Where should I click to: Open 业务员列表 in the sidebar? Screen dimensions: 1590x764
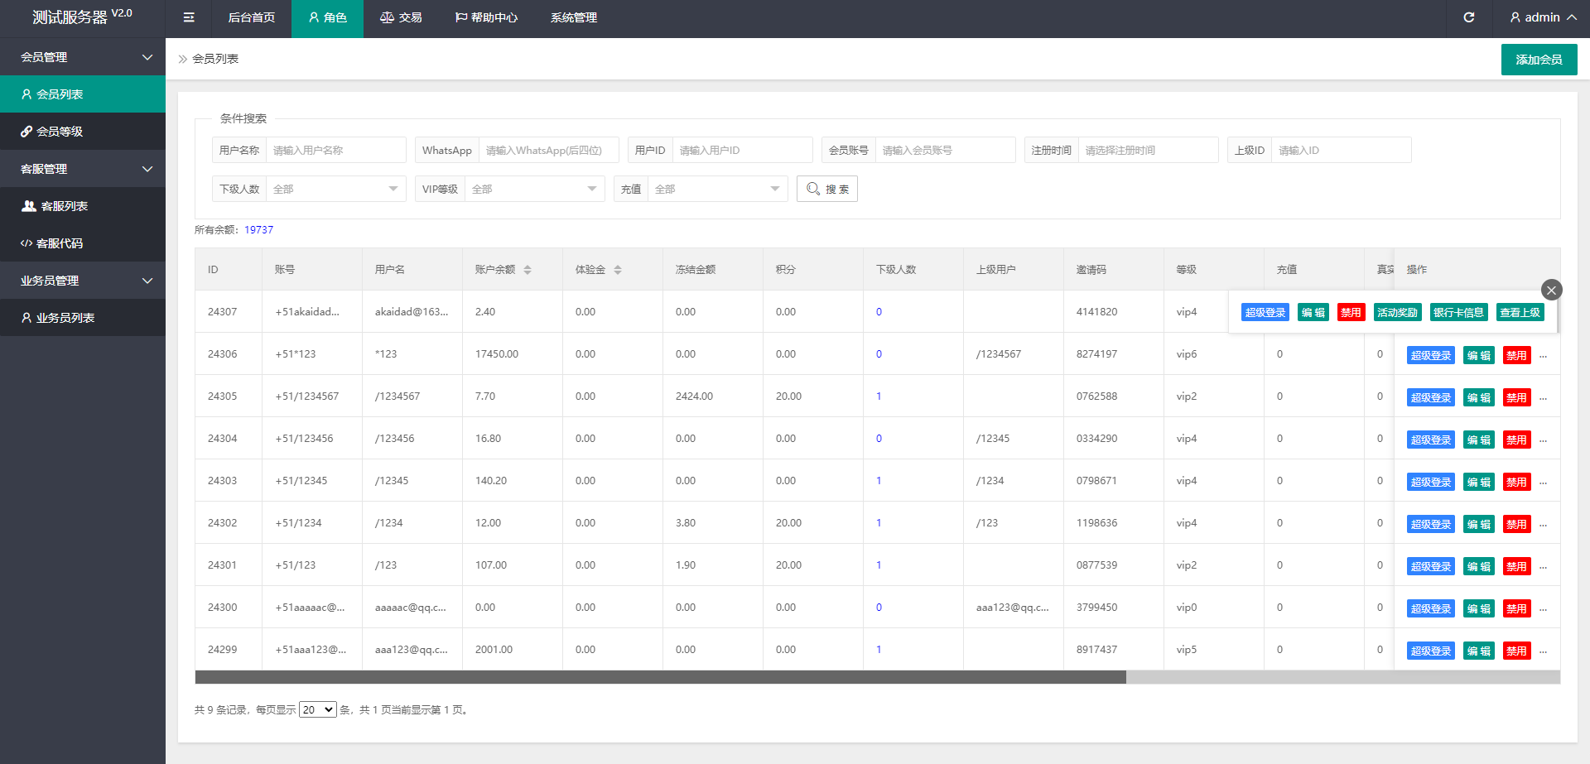[83, 318]
